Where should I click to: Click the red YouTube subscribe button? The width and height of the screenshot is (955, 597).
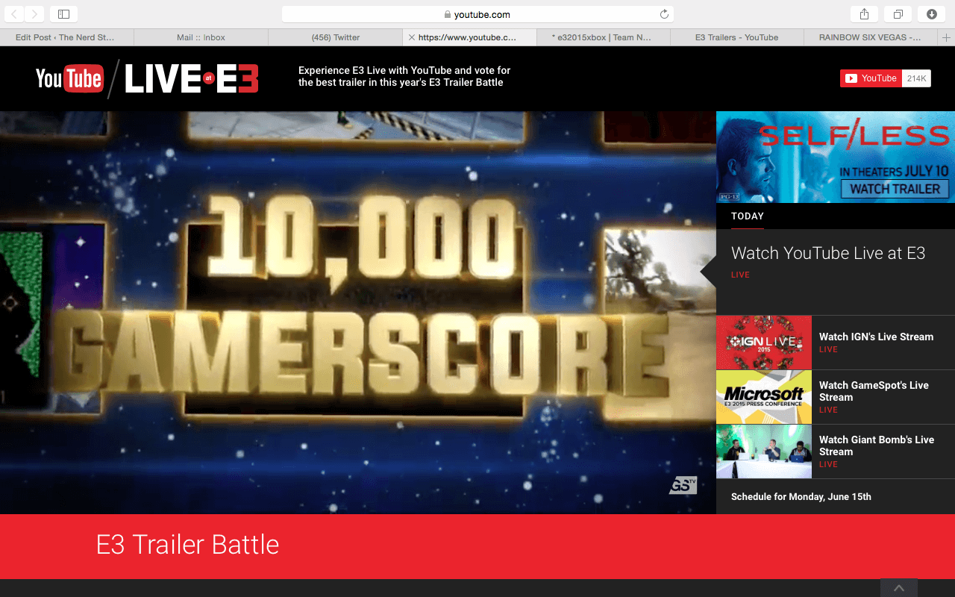(871, 78)
